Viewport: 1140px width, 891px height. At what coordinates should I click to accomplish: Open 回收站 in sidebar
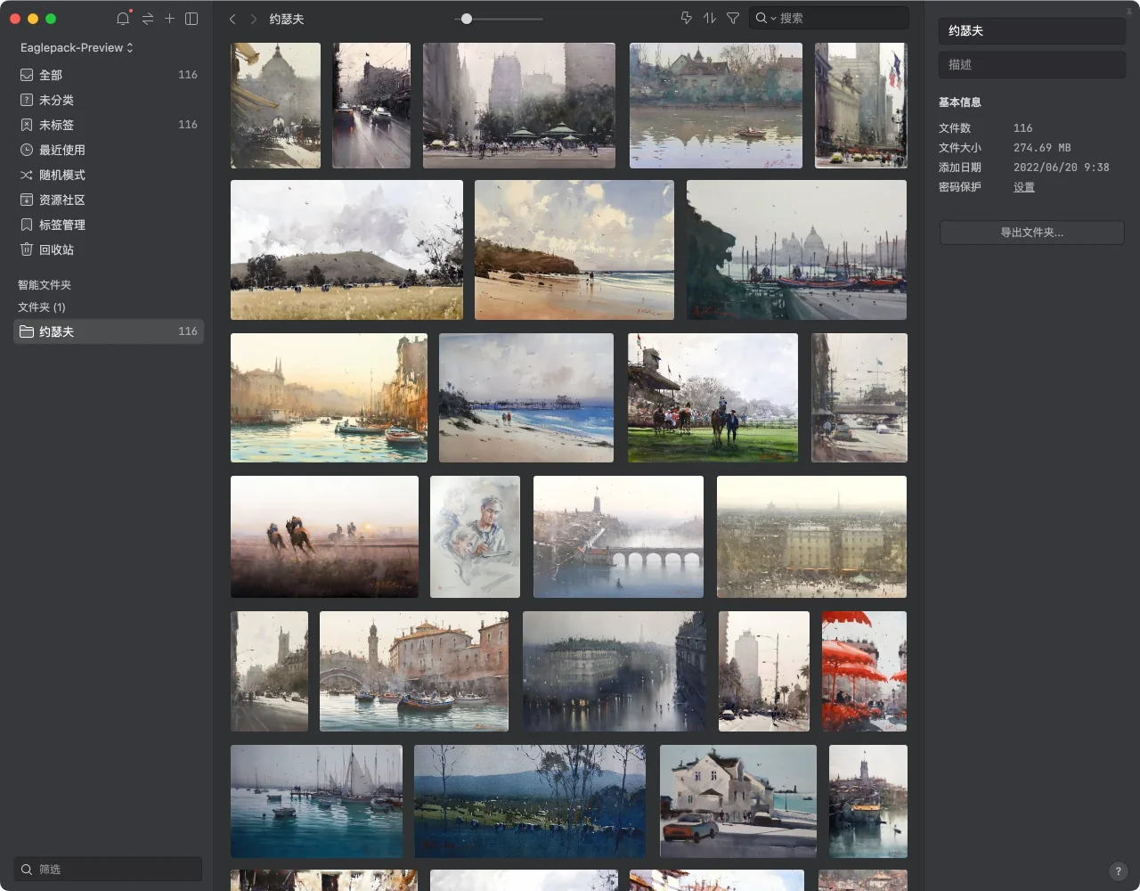(109, 249)
